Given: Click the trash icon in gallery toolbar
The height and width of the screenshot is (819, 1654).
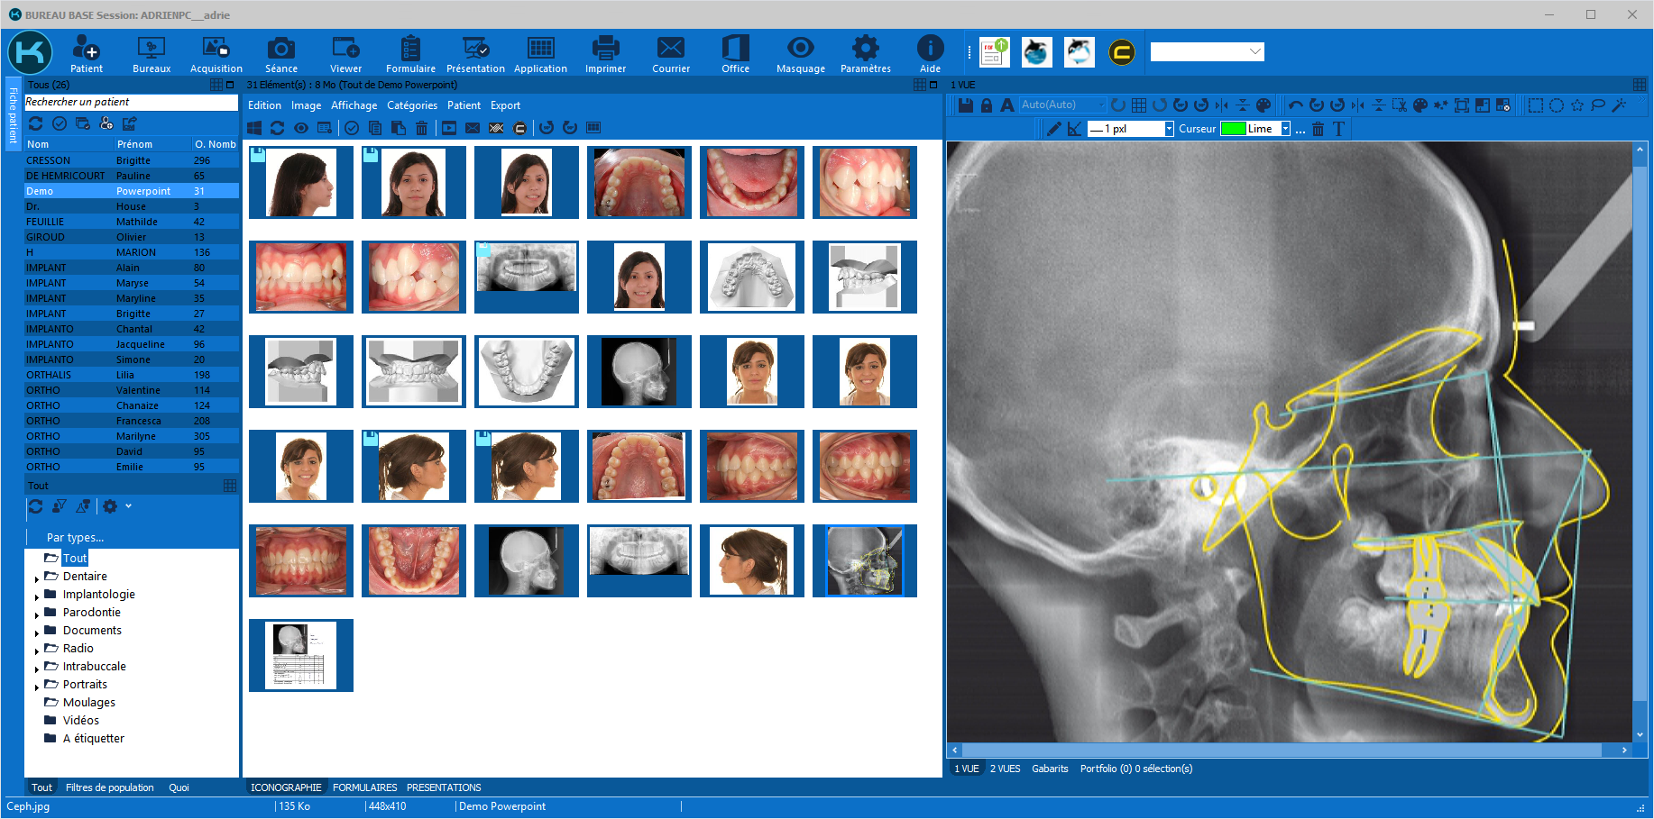Looking at the screenshot, I should [421, 128].
